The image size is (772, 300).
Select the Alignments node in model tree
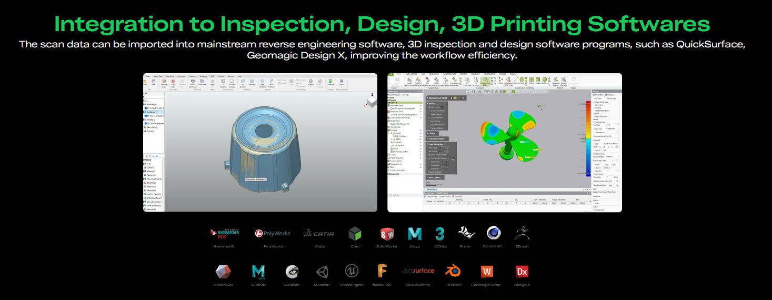click(x=395, y=121)
